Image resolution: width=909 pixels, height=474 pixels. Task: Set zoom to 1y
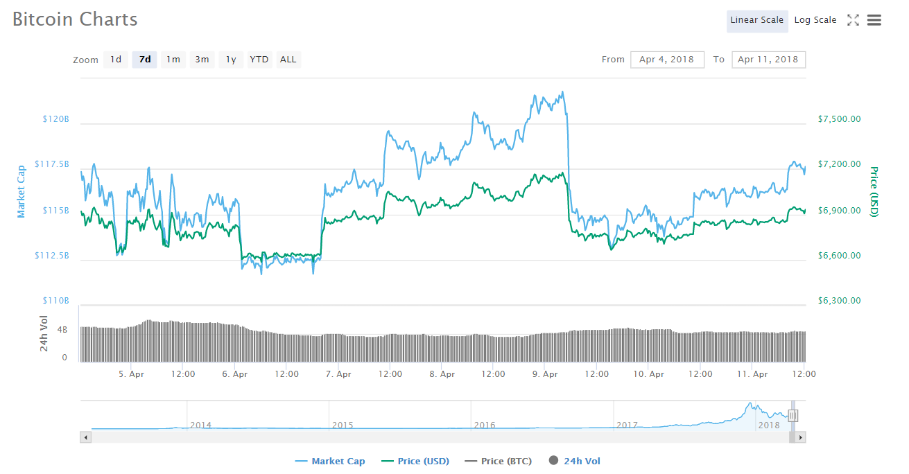point(231,60)
